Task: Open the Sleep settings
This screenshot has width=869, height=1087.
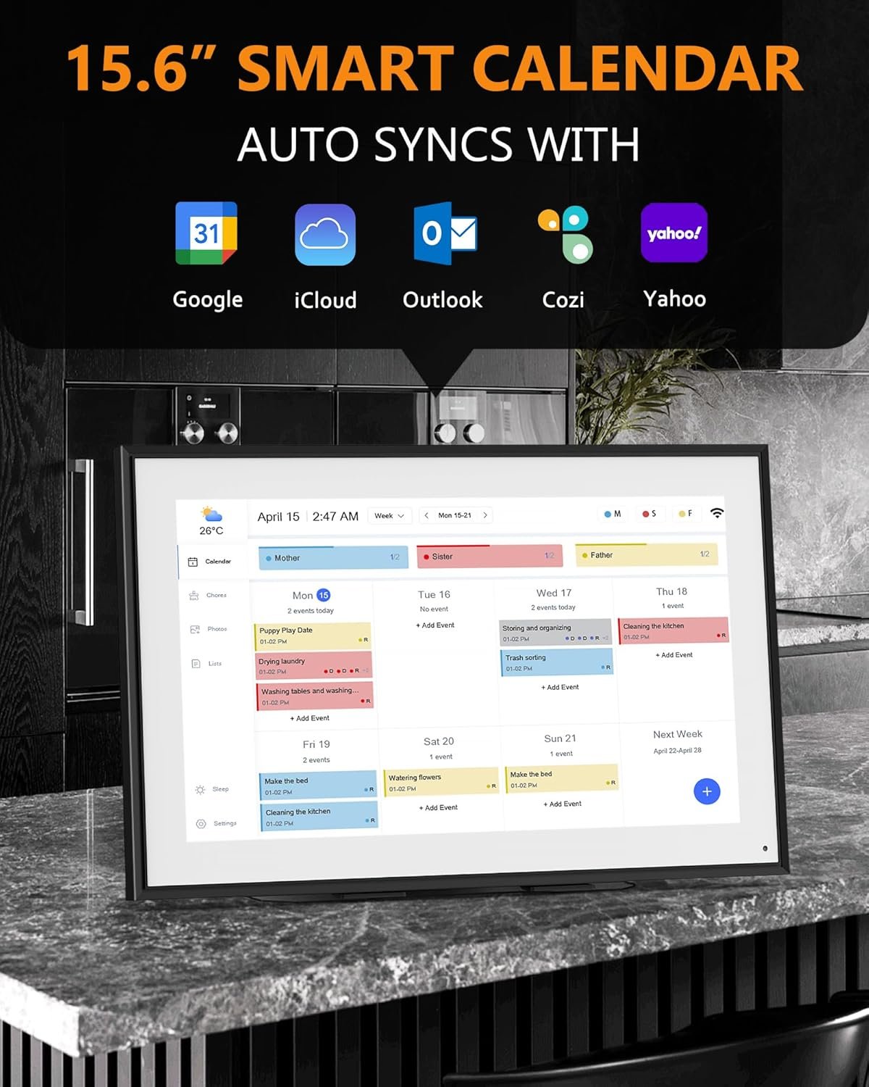Action: coord(211,788)
